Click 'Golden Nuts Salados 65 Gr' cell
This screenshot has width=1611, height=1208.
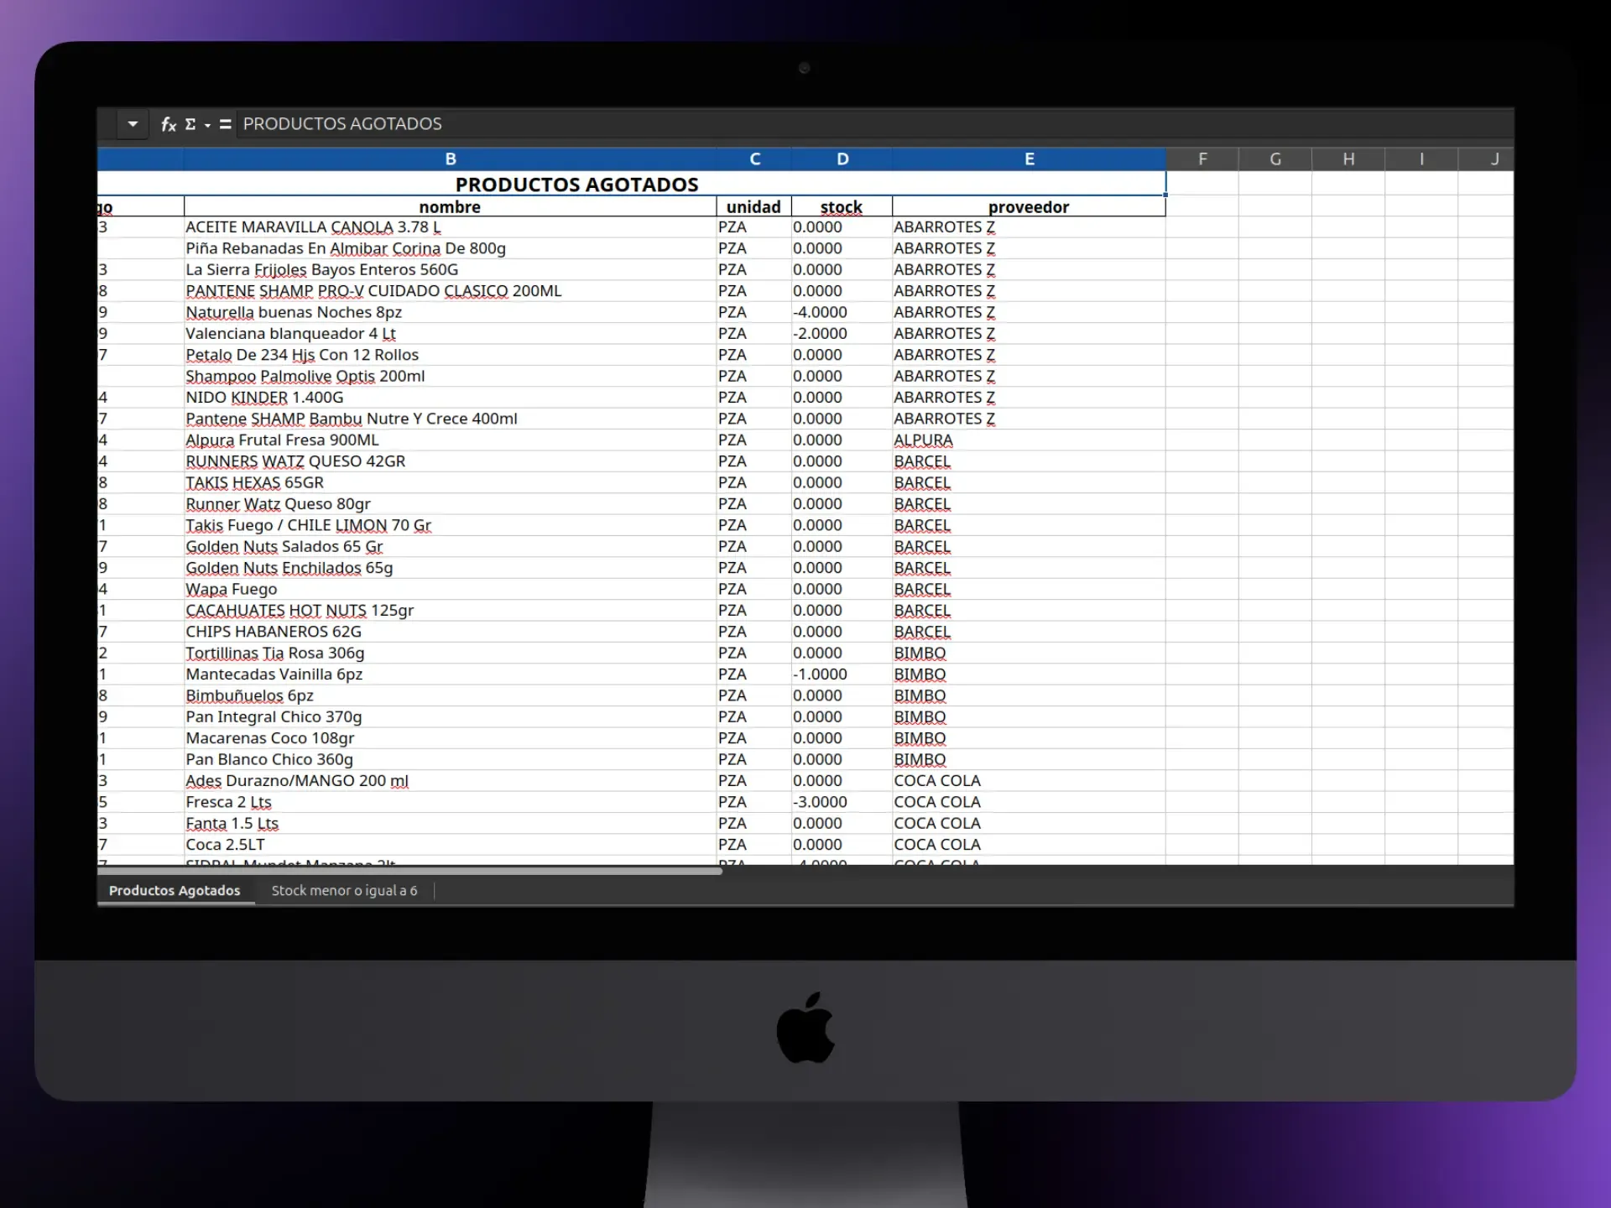[x=450, y=547]
